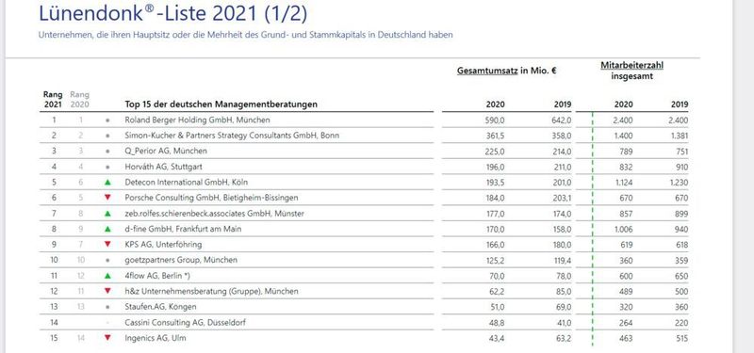Click Roland Berger 2020 revenue value 590,0

(x=495, y=120)
